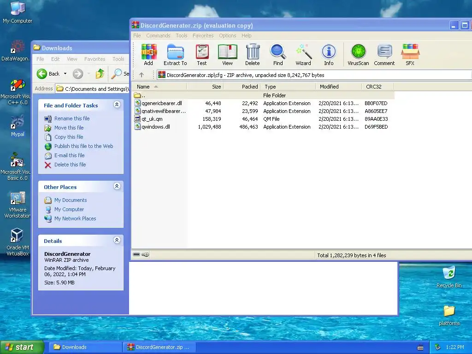Collapse the Details panel
Screen dimensions: 472x354
coord(117,240)
